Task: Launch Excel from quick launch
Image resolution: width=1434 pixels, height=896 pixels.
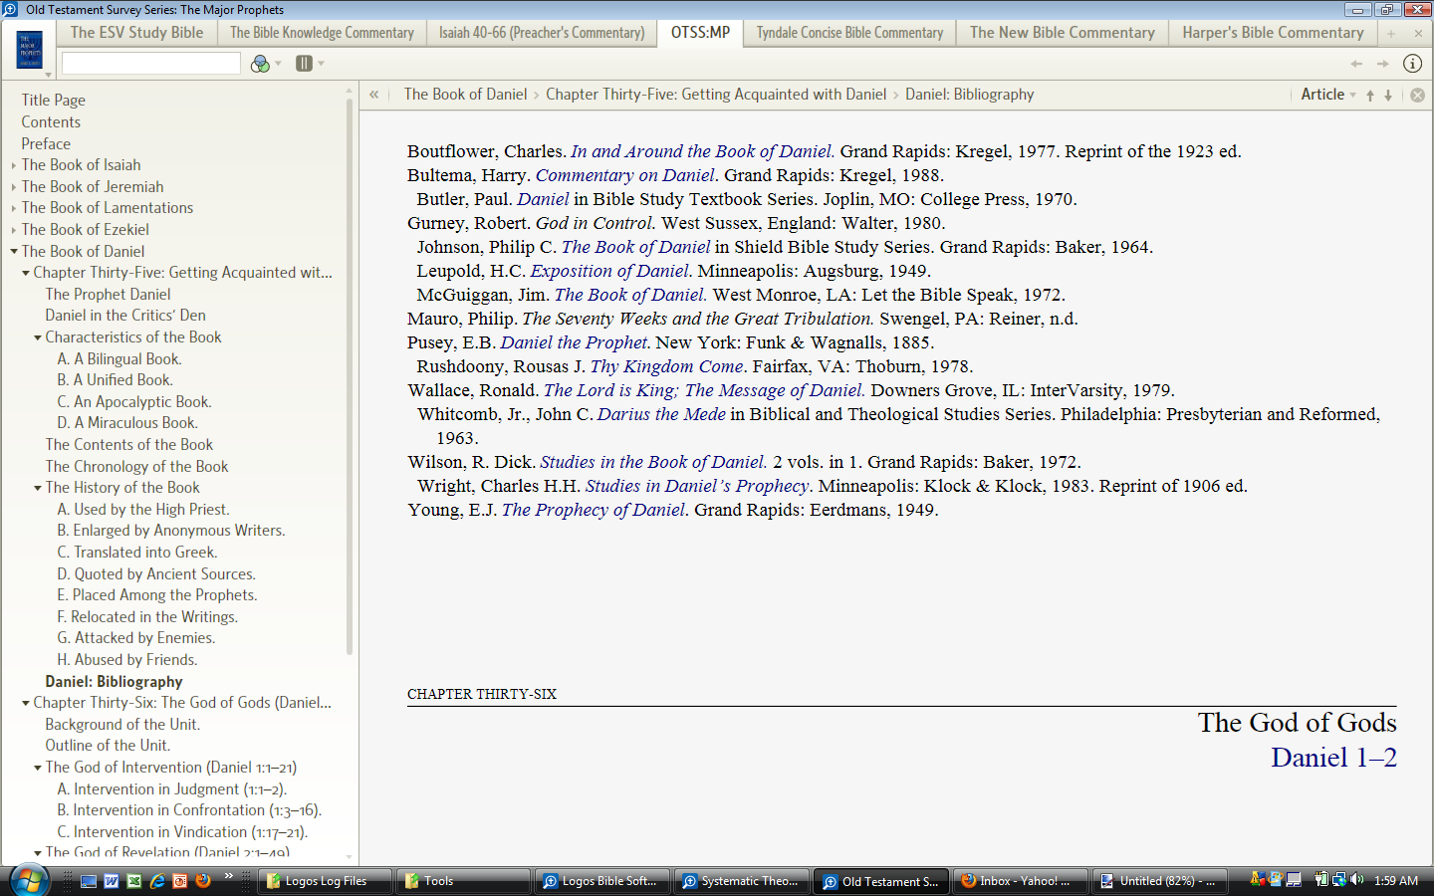Action: [134, 881]
